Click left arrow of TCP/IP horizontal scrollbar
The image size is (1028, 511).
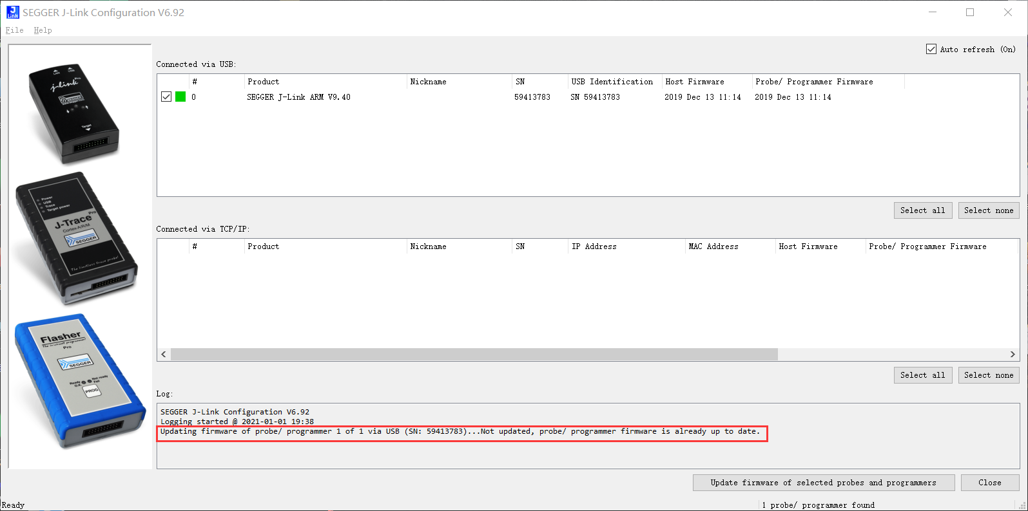[x=164, y=355]
